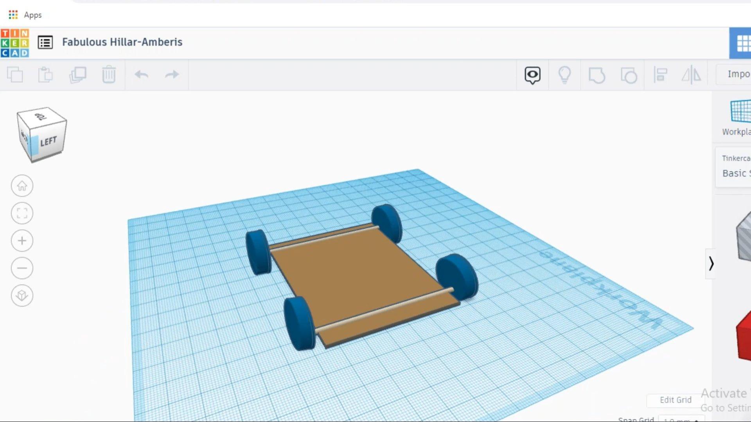This screenshot has width=751, height=422.
Task: Click the Tinkercad logo
Action: (15, 43)
